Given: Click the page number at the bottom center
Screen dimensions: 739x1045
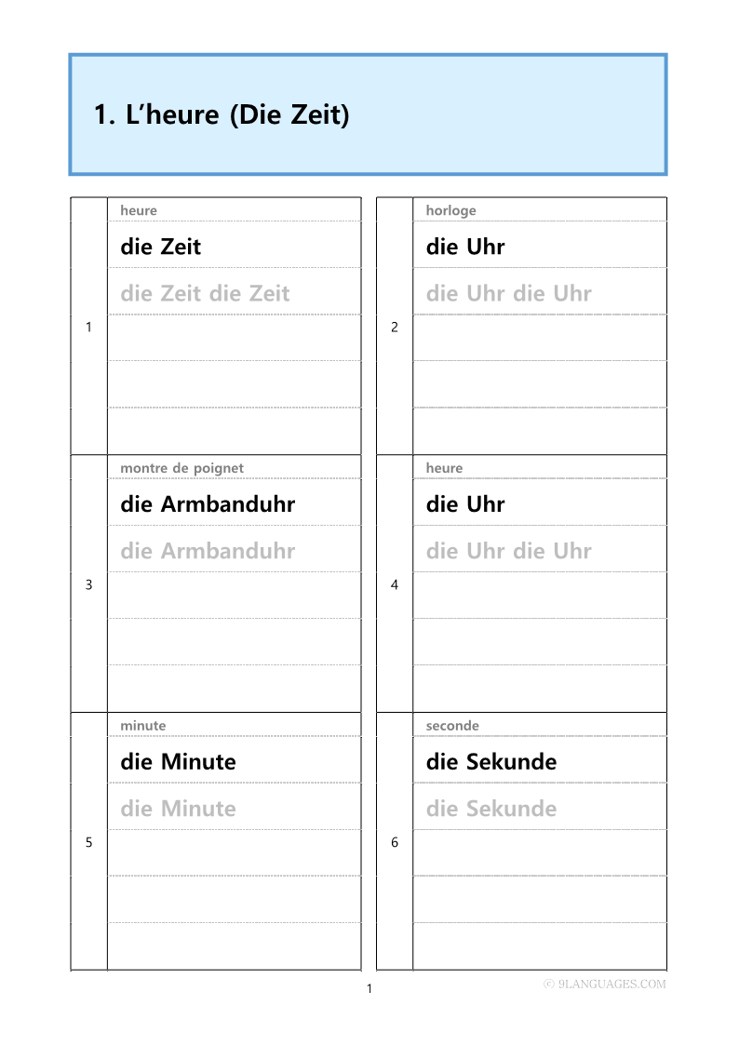Looking at the screenshot, I should tap(369, 988).
